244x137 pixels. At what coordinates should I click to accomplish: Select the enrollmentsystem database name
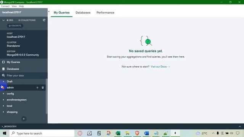(x=17, y=100)
